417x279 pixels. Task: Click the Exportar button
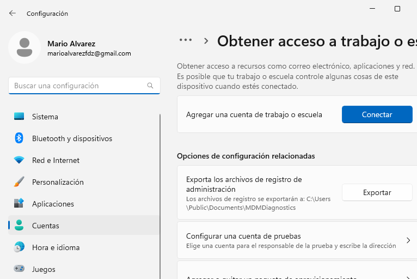(x=377, y=192)
